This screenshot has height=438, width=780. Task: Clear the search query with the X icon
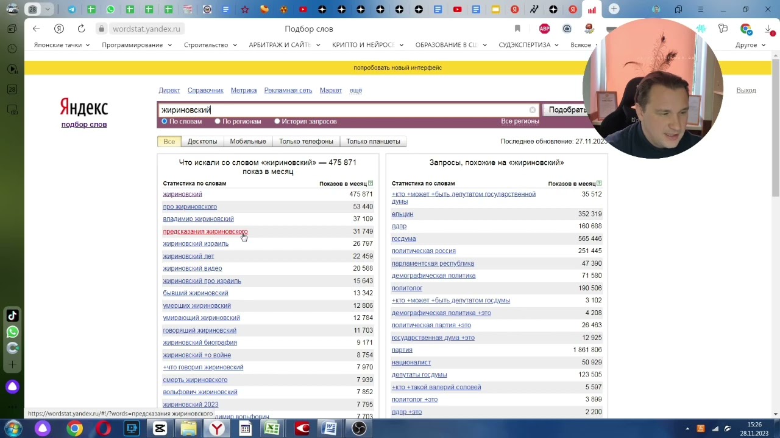[x=533, y=110]
